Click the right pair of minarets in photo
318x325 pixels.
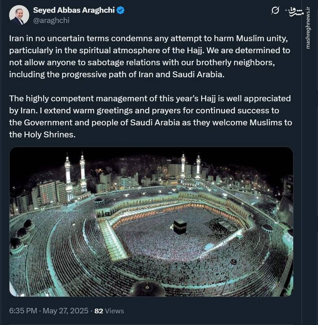click(x=190, y=167)
